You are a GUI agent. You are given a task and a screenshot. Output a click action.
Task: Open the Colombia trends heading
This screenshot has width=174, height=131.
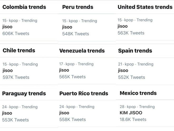pos(24,7)
